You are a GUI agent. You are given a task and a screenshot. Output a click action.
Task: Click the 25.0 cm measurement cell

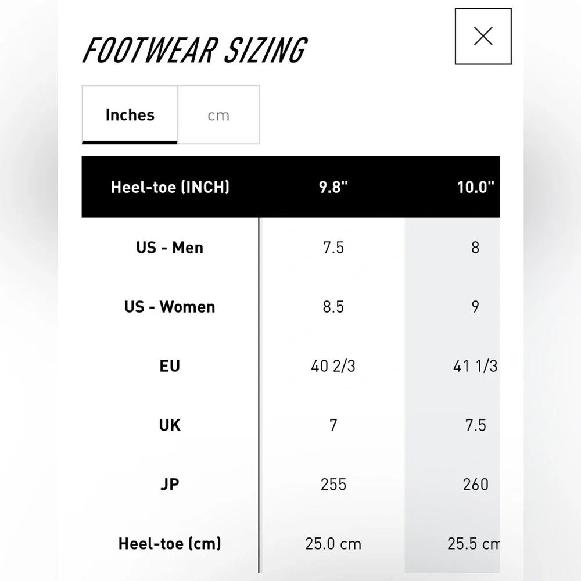[x=333, y=544]
